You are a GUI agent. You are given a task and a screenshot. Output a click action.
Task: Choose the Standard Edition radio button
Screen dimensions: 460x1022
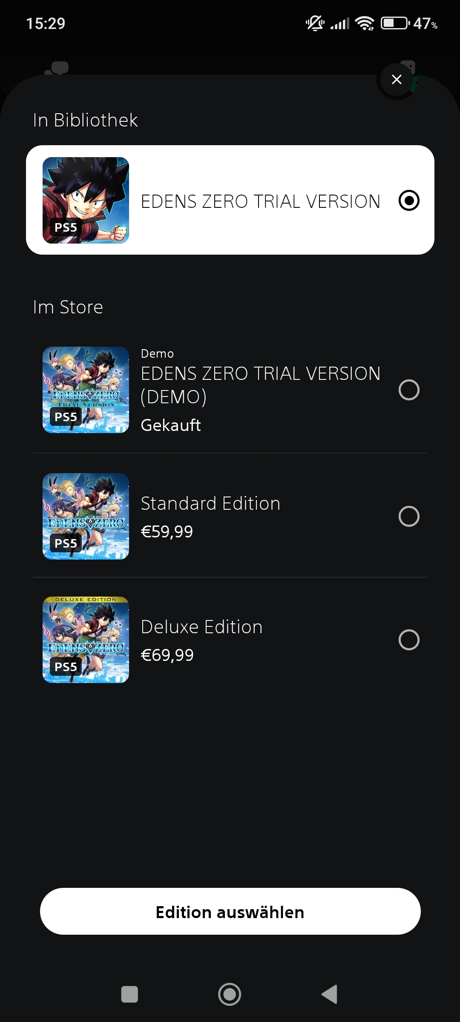[x=409, y=516]
